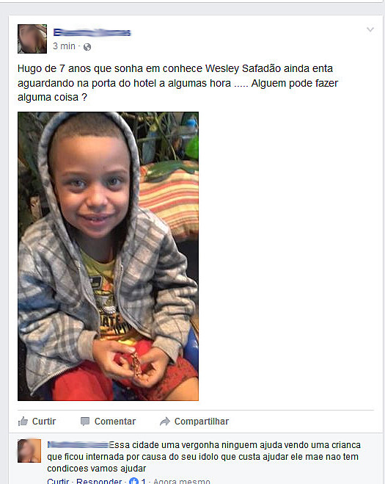Open the blurred post author name link
The width and height of the screenshot is (385, 484).
point(92,32)
